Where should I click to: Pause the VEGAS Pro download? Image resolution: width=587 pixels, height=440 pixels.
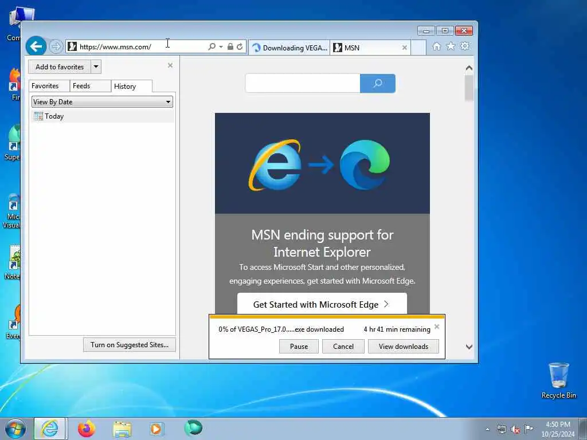[x=299, y=347]
